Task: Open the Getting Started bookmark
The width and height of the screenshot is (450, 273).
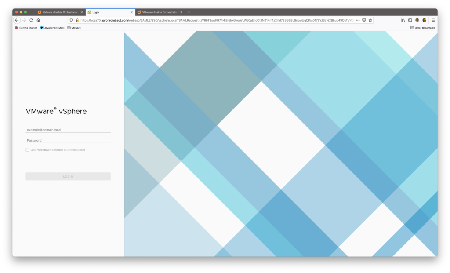Action: (x=26, y=28)
